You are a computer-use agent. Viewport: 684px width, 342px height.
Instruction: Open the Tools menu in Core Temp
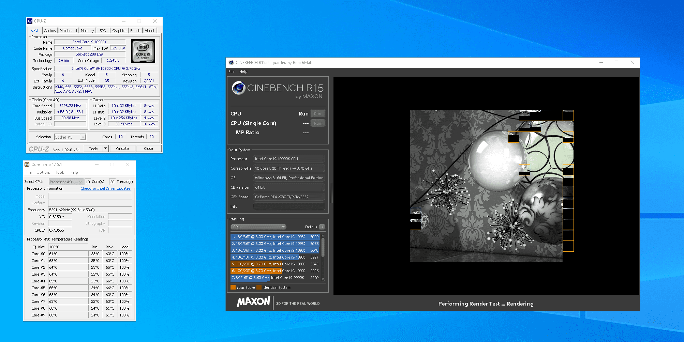[60, 172]
